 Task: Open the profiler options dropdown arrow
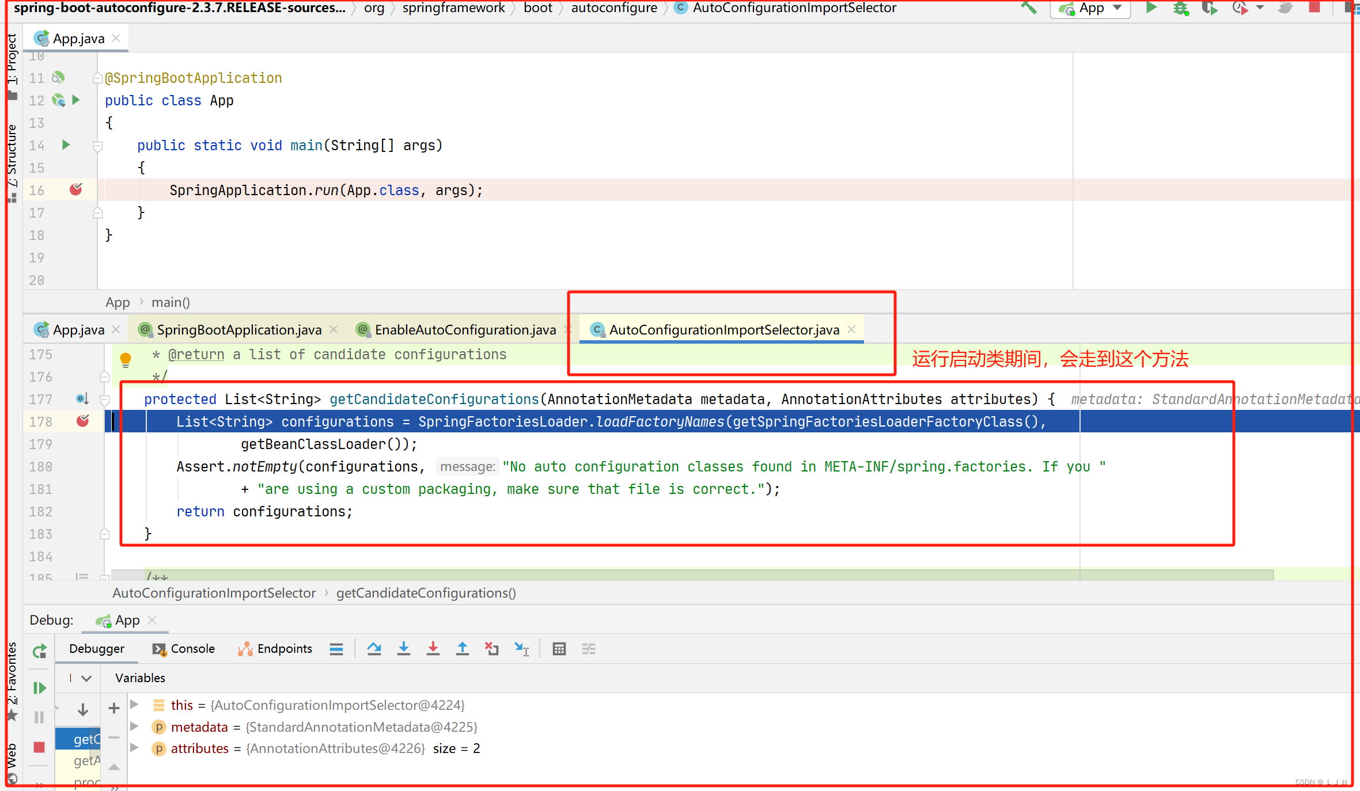[x=1260, y=8]
